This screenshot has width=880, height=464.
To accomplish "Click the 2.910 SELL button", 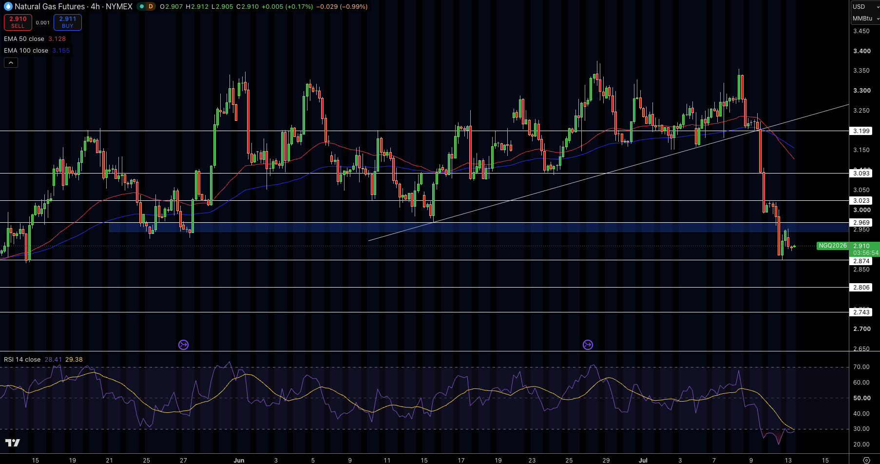I will click(18, 22).
